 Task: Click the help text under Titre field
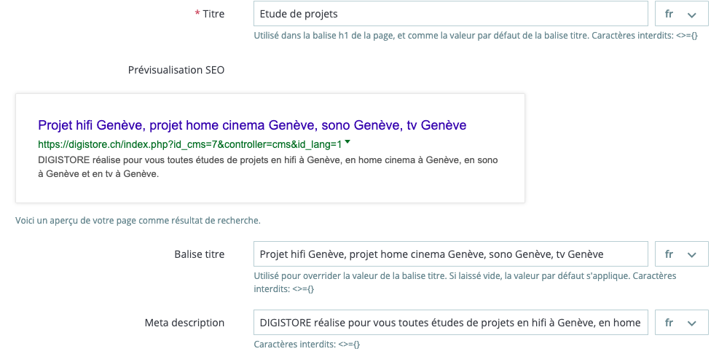(476, 36)
